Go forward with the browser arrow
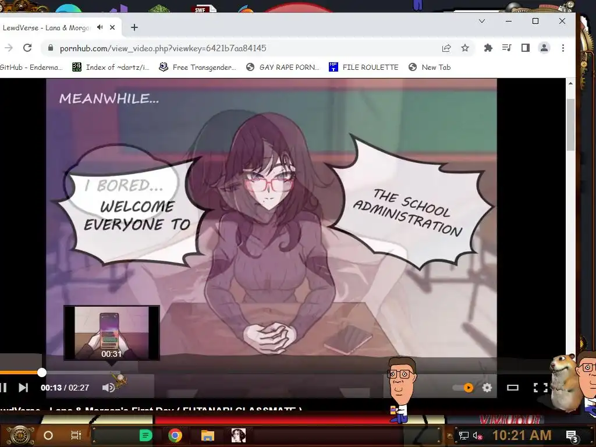The height and width of the screenshot is (447, 596). pos(9,48)
